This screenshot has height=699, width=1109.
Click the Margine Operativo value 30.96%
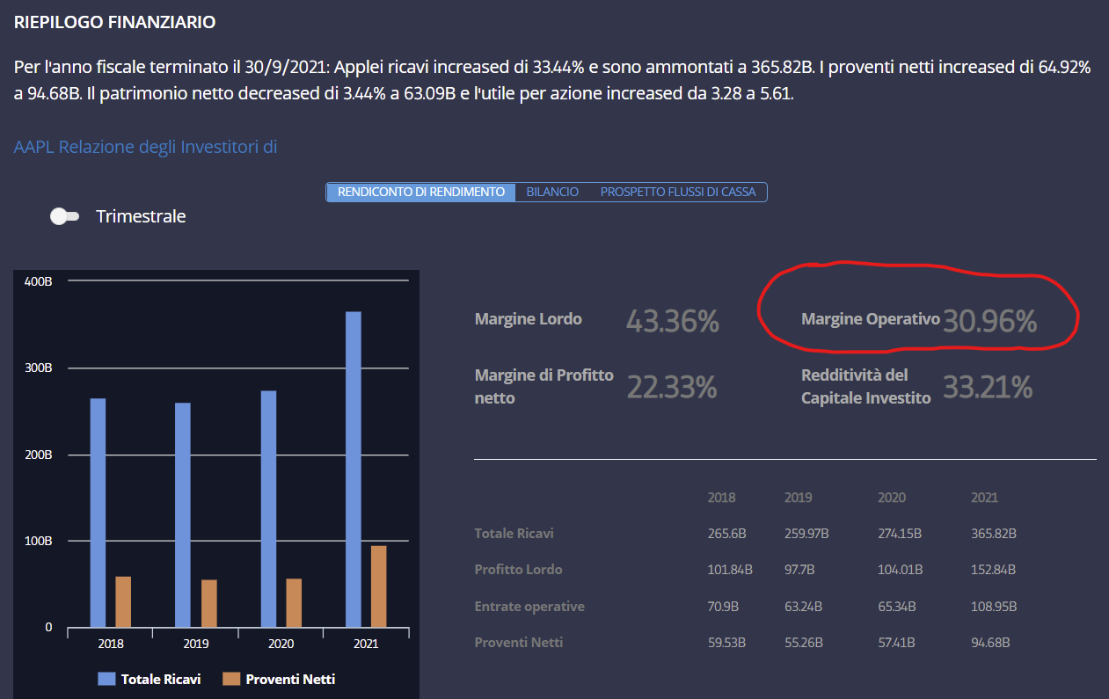pos(990,322)
